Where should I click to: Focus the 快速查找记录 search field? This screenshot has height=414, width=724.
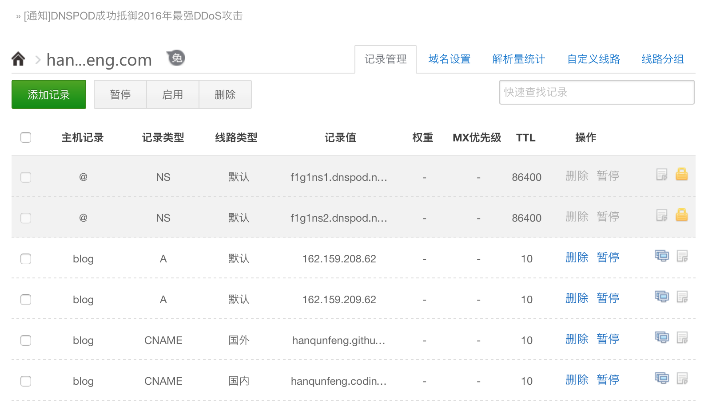(597, 92)
